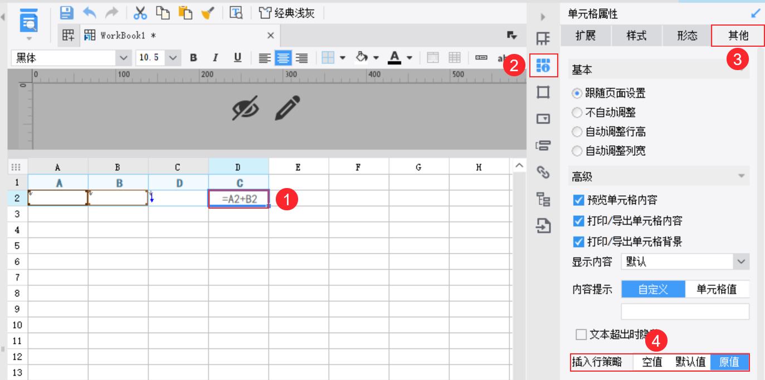This screenshot has width=765, height=380.
Task: Open the 显示内容 默认 dropdown
Action: (x=685, y=261)
